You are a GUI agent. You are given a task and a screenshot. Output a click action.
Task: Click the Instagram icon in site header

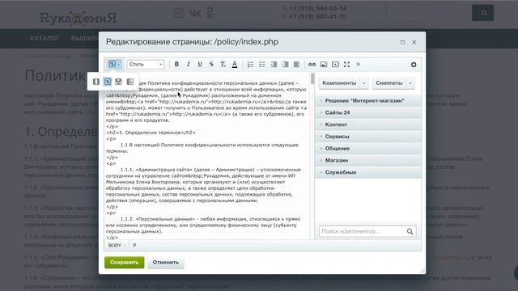point(179,13)
